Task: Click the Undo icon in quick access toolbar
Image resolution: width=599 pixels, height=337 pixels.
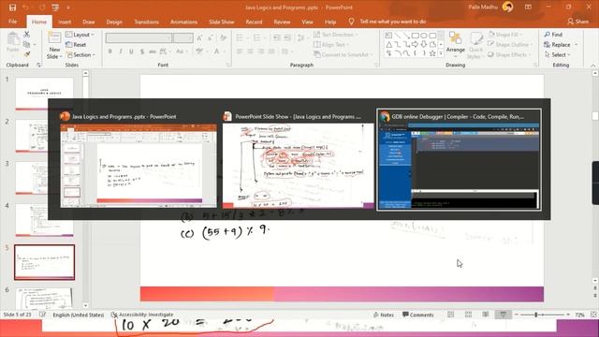Action: coord(25,7)
